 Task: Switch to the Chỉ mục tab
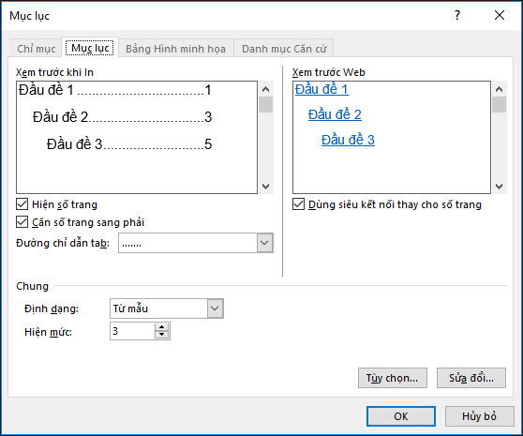(x=36, y=49)
